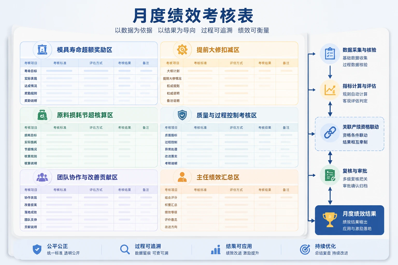Click 考核结果 header in 模具寿命超额奖励区 table

(x=125, y=63)
